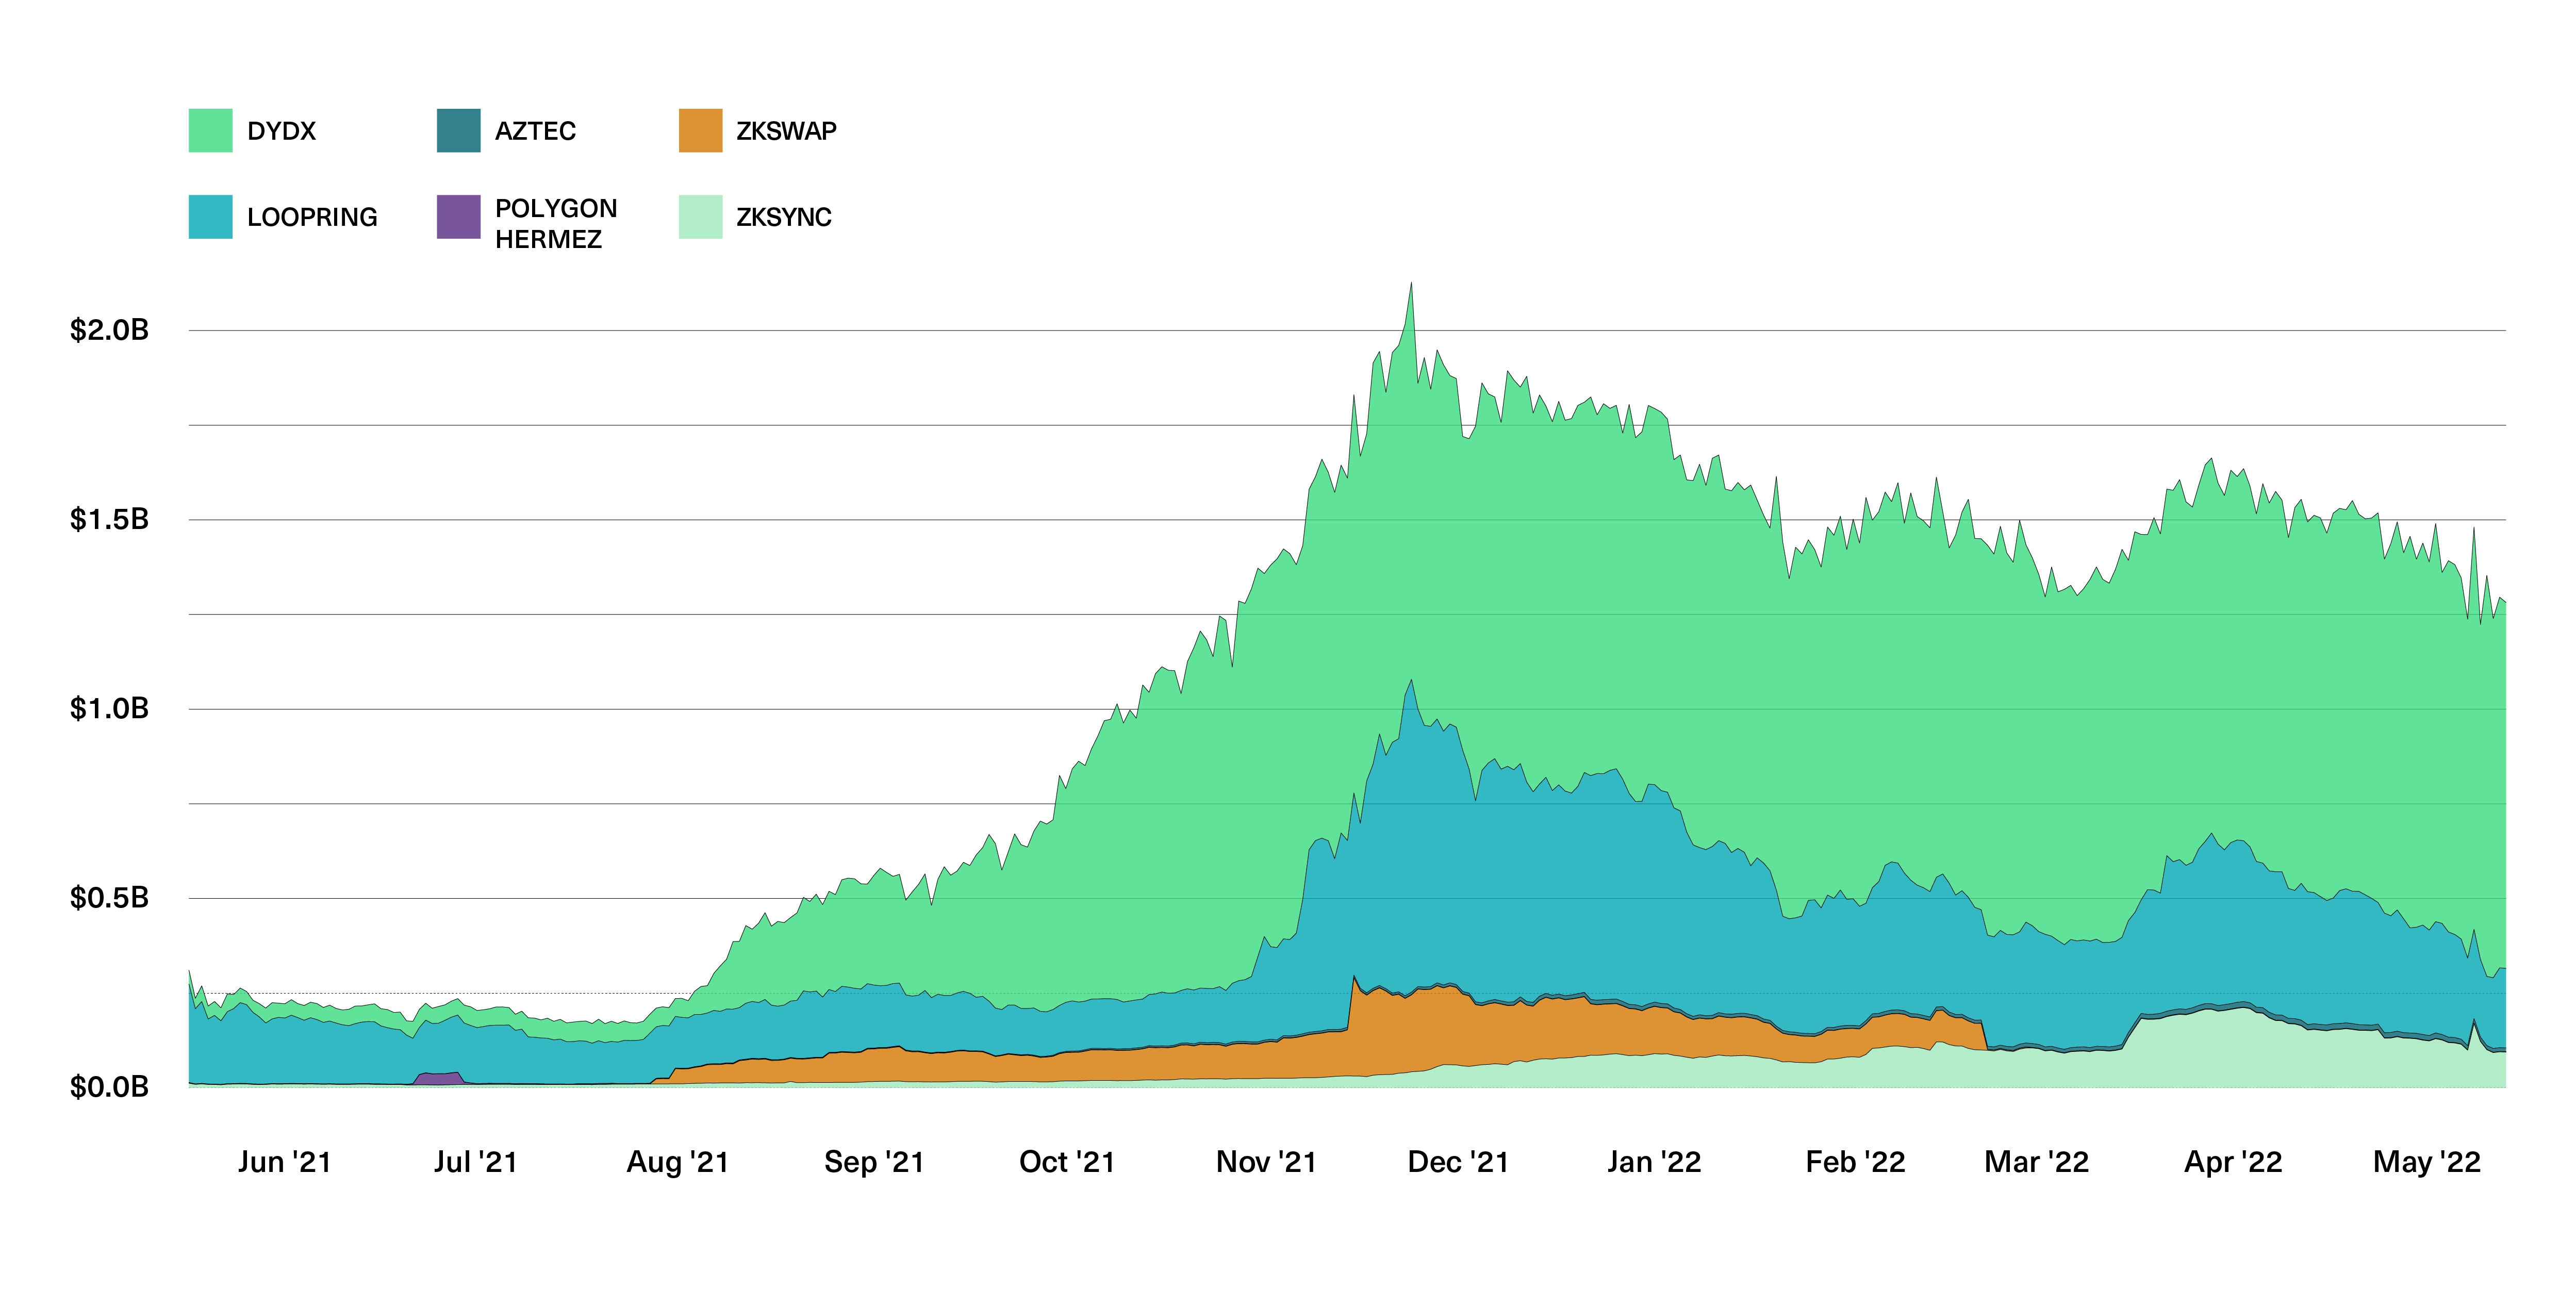Click the ZKSWAP legend label
Image resolution: width=2576 pixels, height=1289 pixels.
click(x=786, y=131)
